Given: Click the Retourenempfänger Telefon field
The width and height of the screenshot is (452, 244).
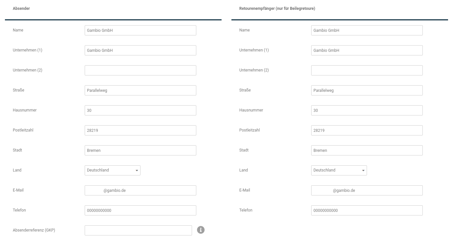Looking at the screenshot, I should tap(367, 210).
